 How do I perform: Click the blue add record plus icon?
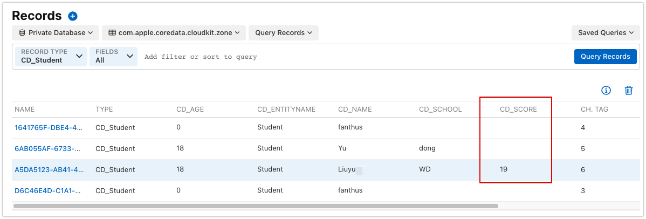click(x=73, y=16)
